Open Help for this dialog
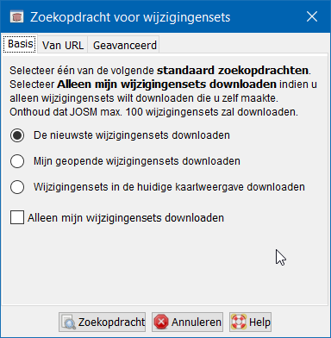The width and height of the screenshot is (331, 338). (250, 322)
